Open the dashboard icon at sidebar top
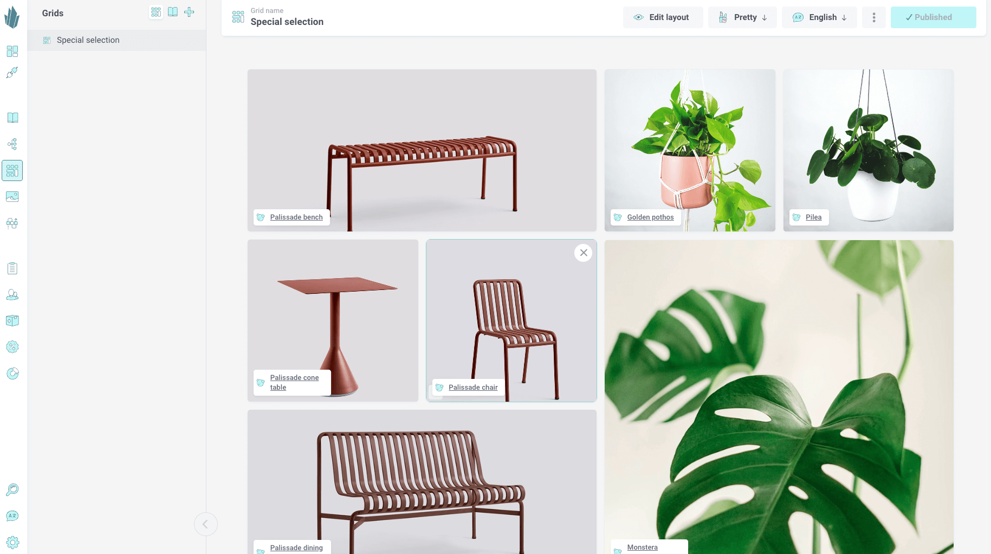991x554 pixels. [12, 51]
